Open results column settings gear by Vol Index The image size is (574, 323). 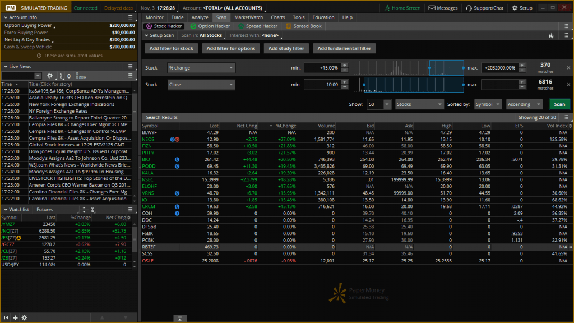pos(570,126)
